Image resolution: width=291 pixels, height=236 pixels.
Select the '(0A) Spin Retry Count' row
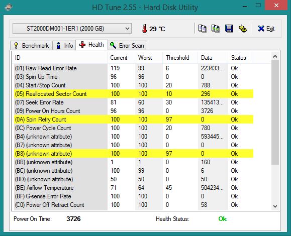[x=133, y=120]
